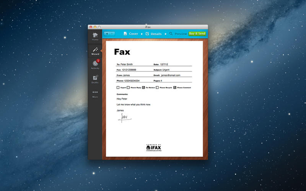The width and height of the screenshot is (306, 191).
Task: Click the Cover step document icon
Action: tap(125, 34)
